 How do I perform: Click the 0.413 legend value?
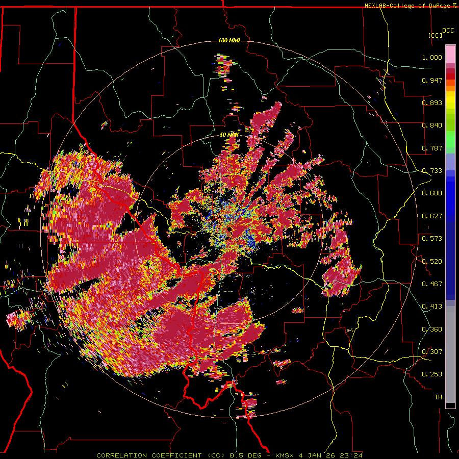tap(432, 307)
